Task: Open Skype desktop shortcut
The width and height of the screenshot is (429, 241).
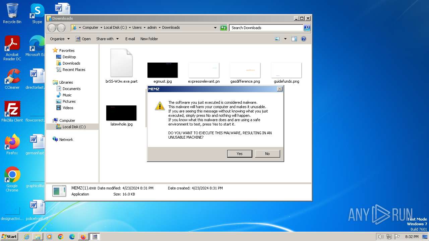Action: tap(37, 13)
